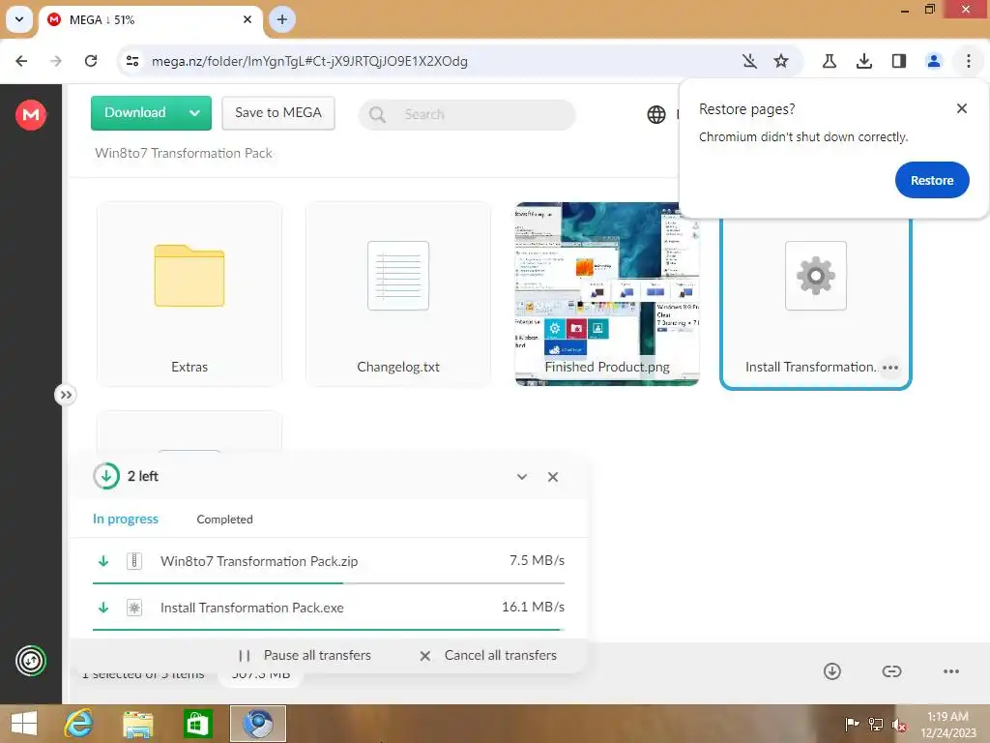Viewport: 990px width, 743px height.
Task: Click the Chromium taskbar icon
Action: pos(257,724)
